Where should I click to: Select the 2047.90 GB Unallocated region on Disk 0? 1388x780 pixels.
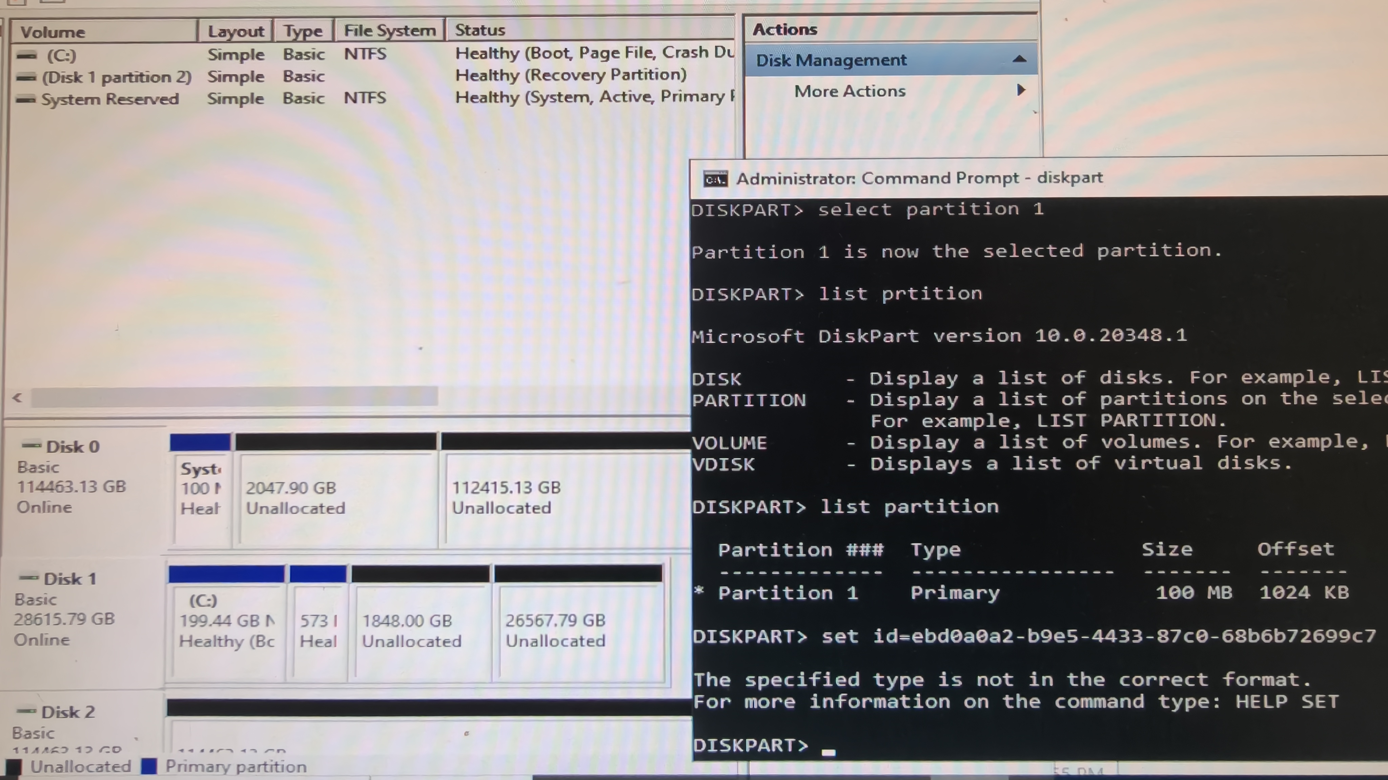pyautogui.click(x=336, y=498)
